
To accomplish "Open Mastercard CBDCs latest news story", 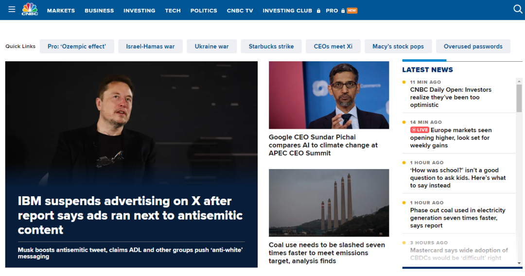I will point(459,254).
